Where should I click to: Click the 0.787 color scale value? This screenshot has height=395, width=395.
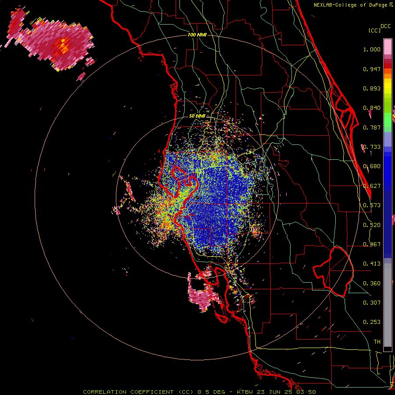(x=372, y=127)
